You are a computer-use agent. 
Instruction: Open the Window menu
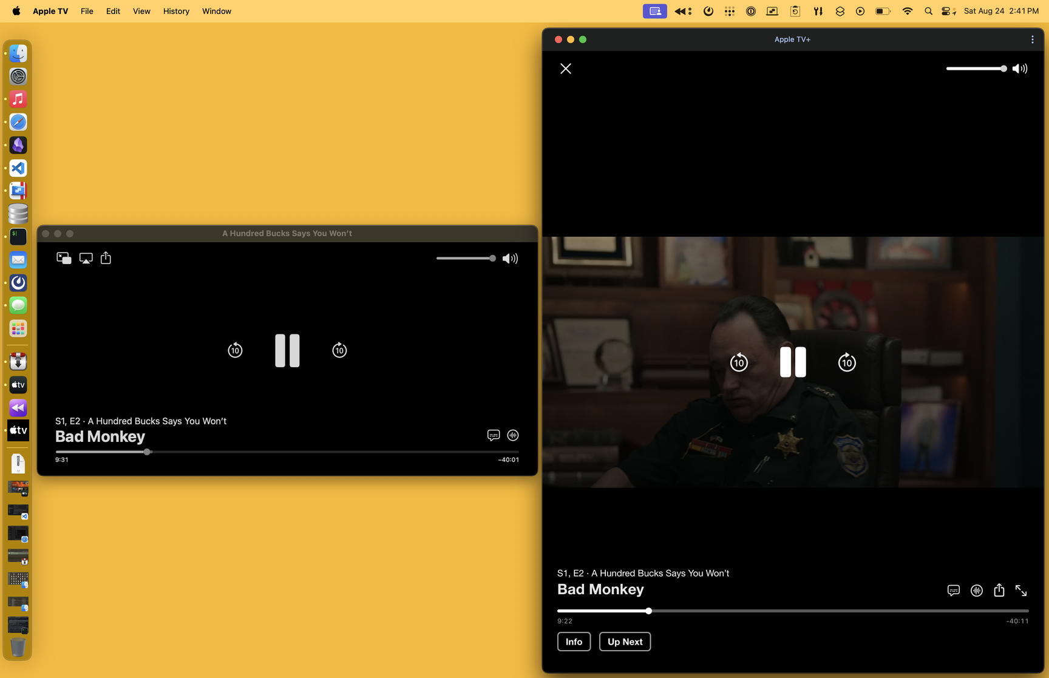pyautogui.click(x=217, y=11)
